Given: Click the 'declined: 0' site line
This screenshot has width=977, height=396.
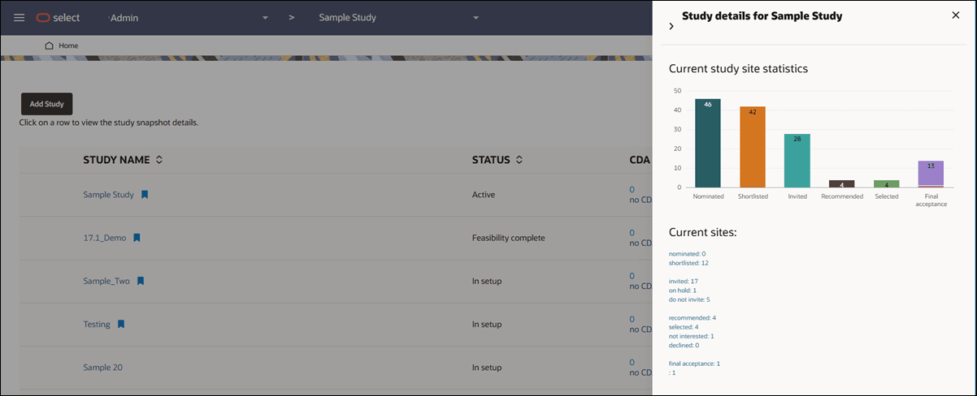Looking at the screenshot, I should 684,345.
